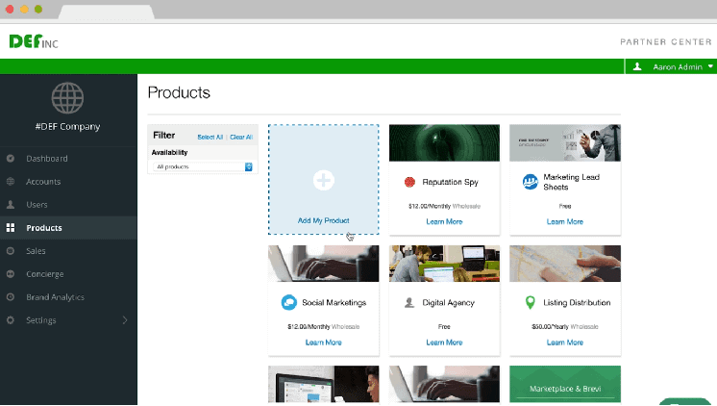Click the Digital Agency person icon
Viewport: 717px width, 406px height.
click(x=409, y=302)
